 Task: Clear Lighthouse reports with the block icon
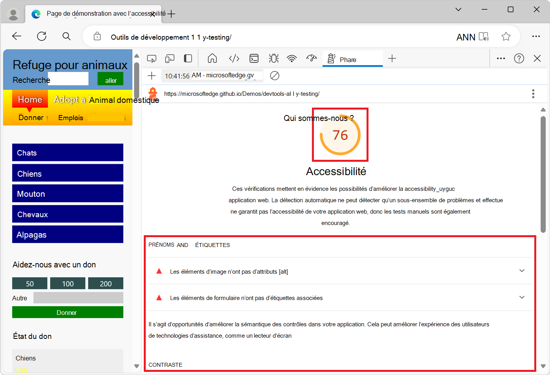275,76
